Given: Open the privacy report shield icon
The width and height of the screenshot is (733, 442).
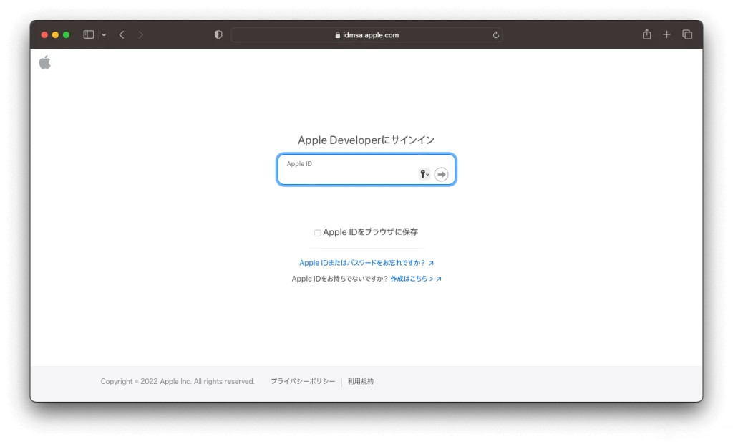Looking at the screenshot, I should point(218,34).
